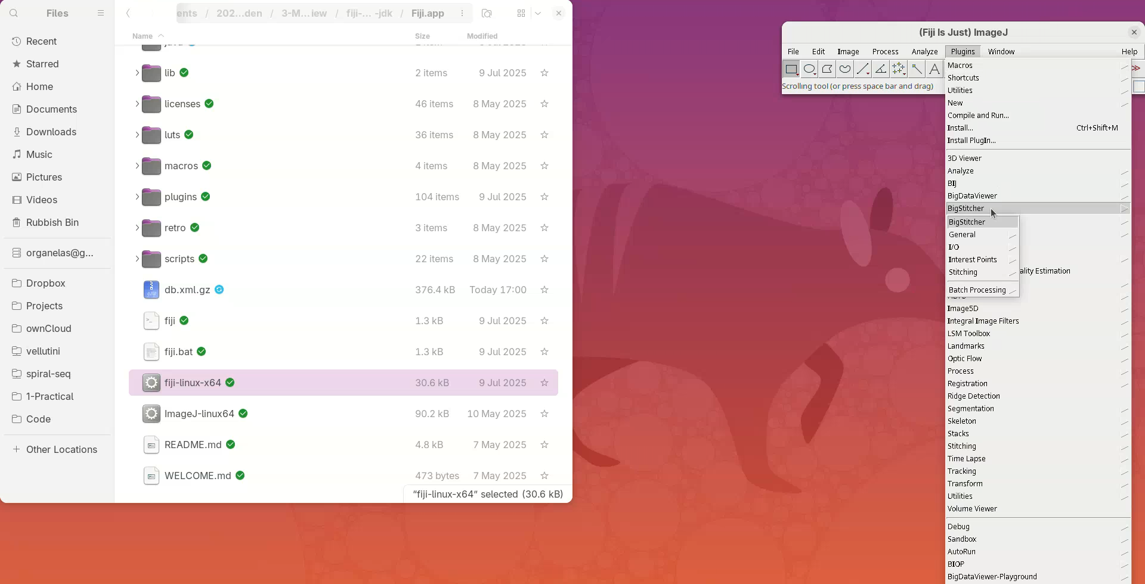Star the fiji-linux-x64 file
Screen dimensions: 1145x584
(544, 383)
